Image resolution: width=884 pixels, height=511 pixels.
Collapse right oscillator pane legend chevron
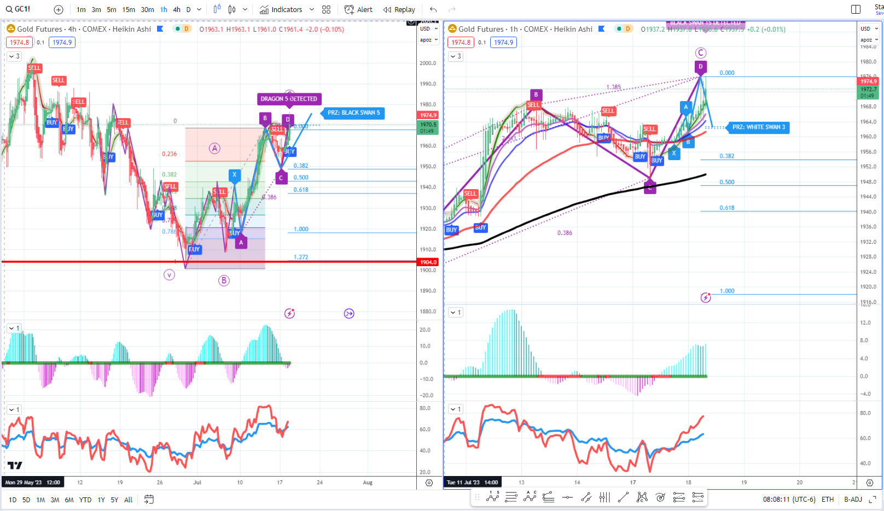(456, 312)
